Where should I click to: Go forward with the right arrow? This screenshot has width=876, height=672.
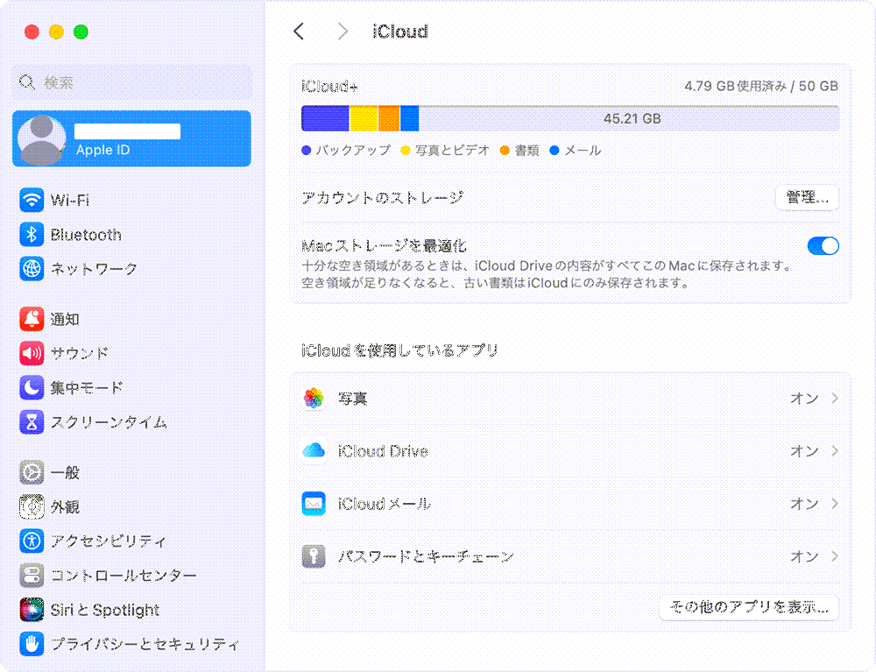[x=343, y=32]
